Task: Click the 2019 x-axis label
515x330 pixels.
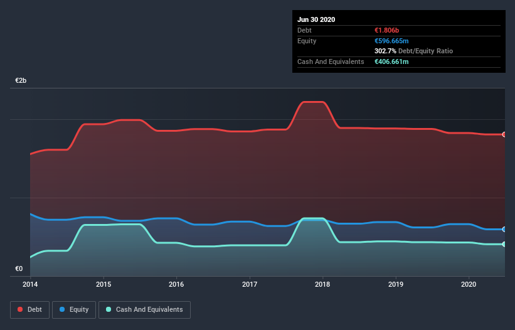Action: pyautogui.click(x=396, y=284)
